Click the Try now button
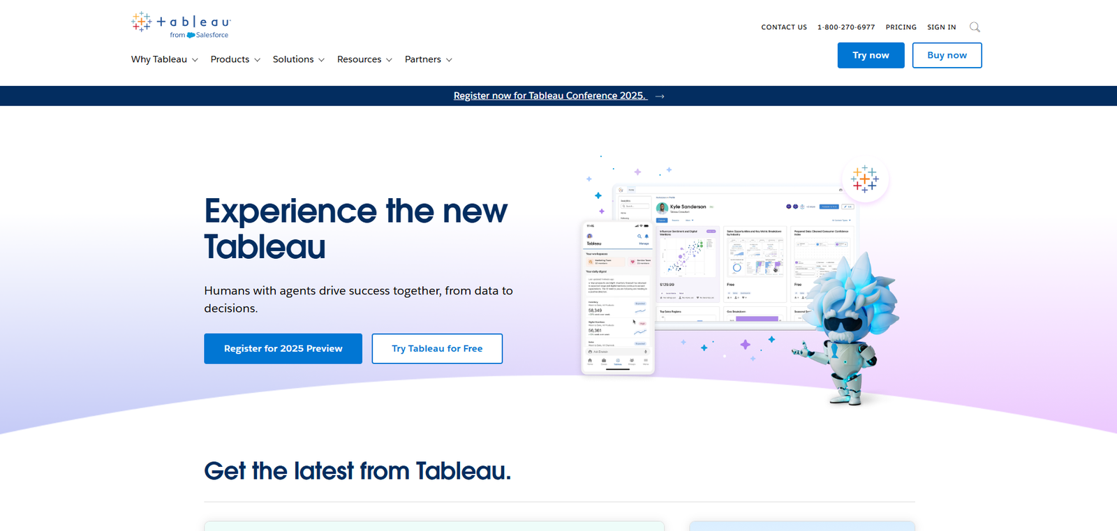This screenshot has width=1117, height=531. click(871, 55)
